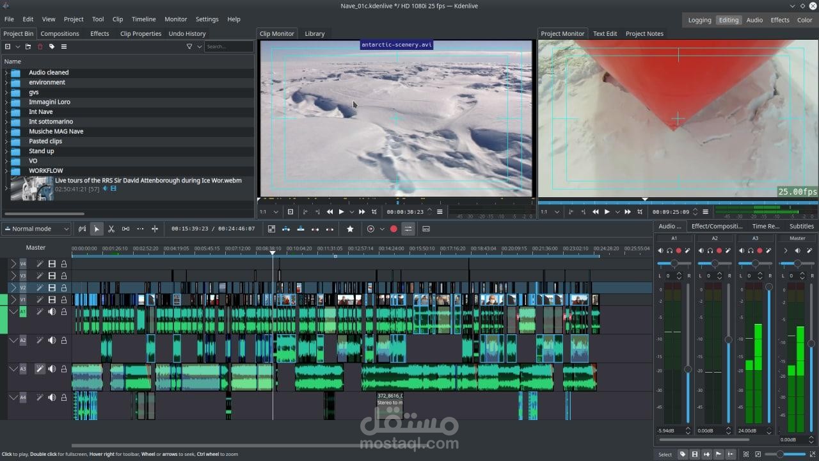Create a new folder in Project Bin
The width and height of the screenshot is (819, 461).
pos(28,47)
